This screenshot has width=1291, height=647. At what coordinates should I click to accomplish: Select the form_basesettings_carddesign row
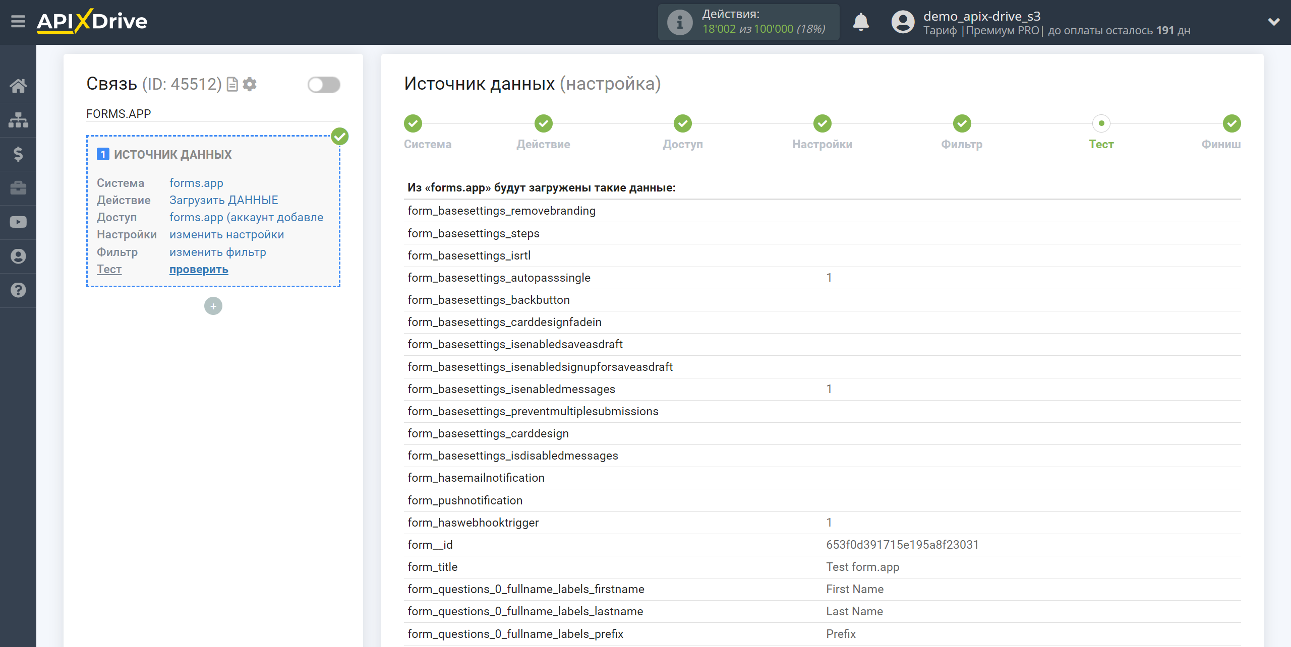tap(822, 433)
